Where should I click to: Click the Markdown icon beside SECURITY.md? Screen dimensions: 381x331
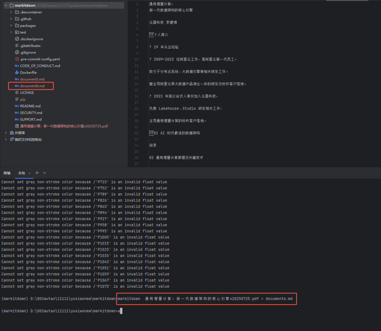(17, 112)
